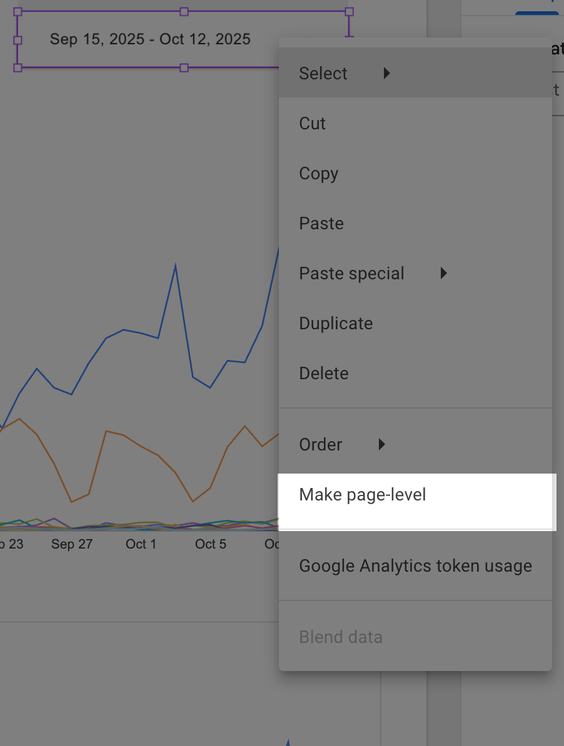Click Paste to insert the copied element
The width and height of the screenshot is (564, 746).
tap(321, 223)
